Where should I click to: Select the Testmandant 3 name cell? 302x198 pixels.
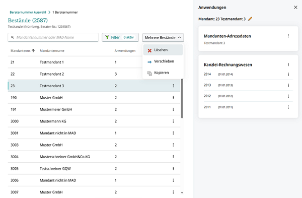tap(52, 86)
